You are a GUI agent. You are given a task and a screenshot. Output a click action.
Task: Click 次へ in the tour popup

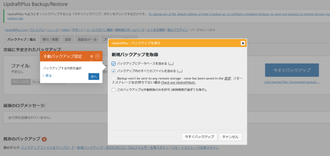(94, 77)
